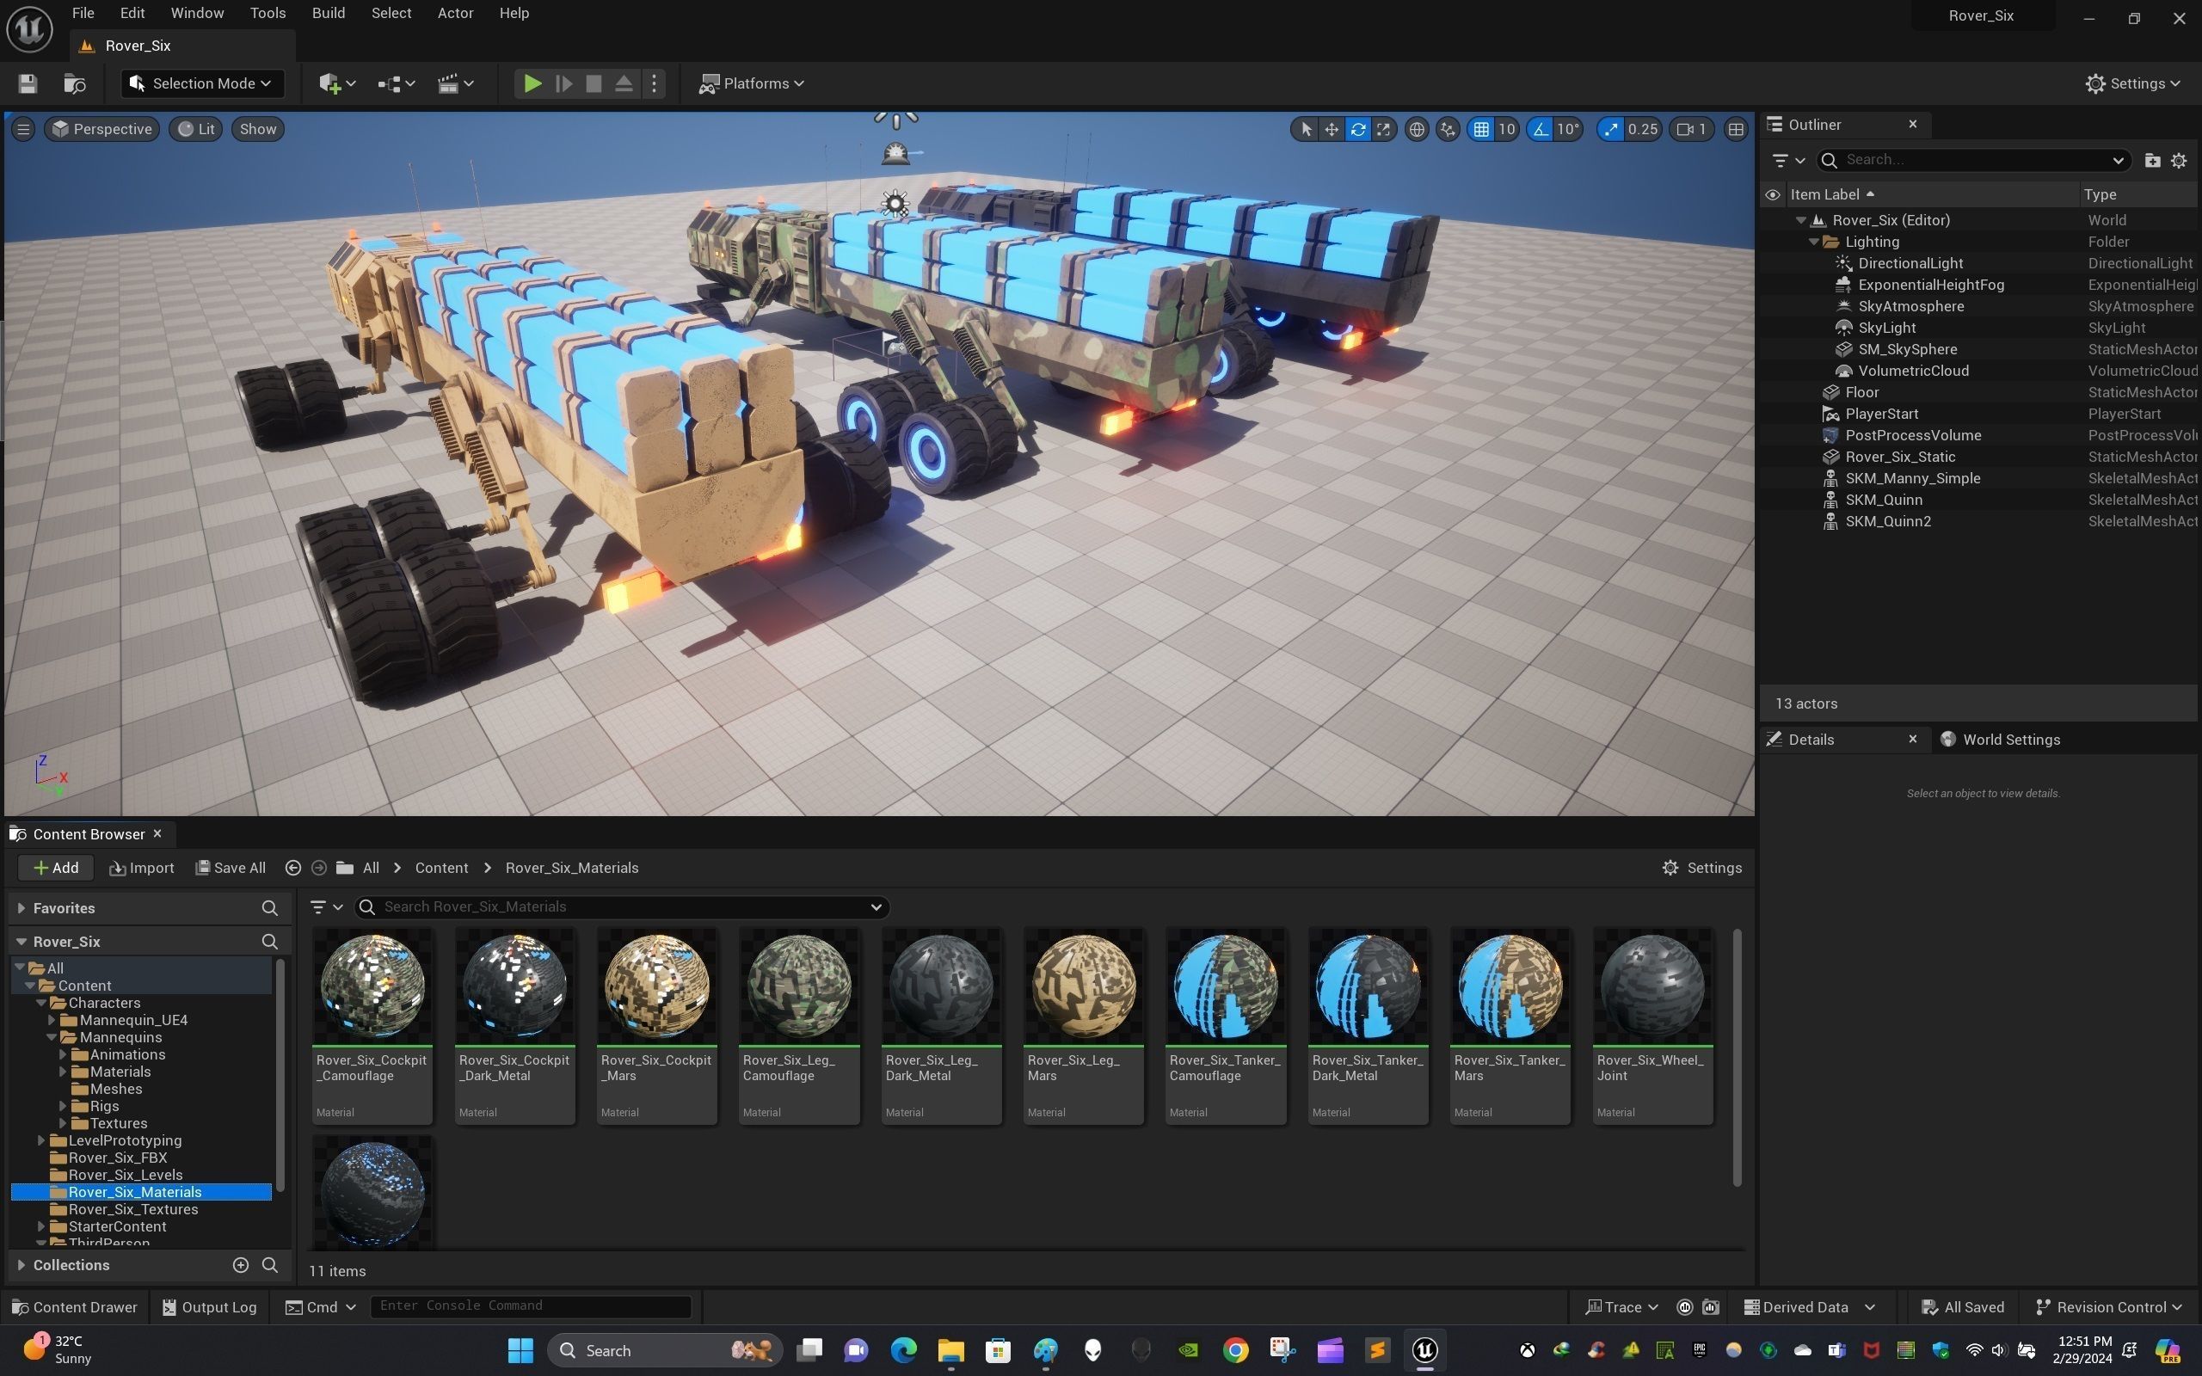The width and height of the screenshot is (2202, 1376).
Task: Open the cinematics clapperboard dropdown
Action: coord(455,83)
